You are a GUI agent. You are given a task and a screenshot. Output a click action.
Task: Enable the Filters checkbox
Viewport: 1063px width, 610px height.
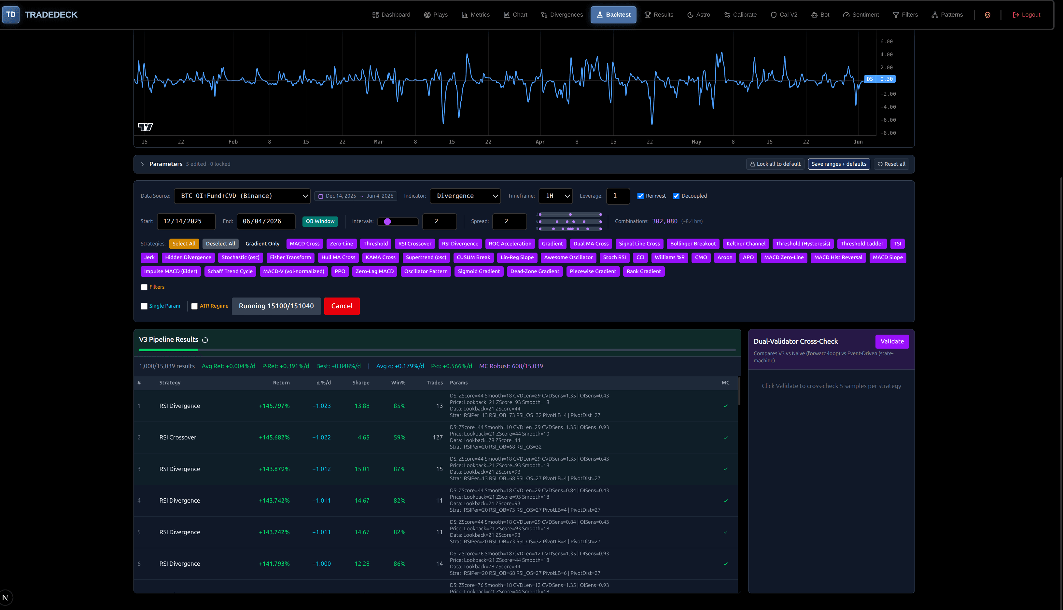point(144,287)
